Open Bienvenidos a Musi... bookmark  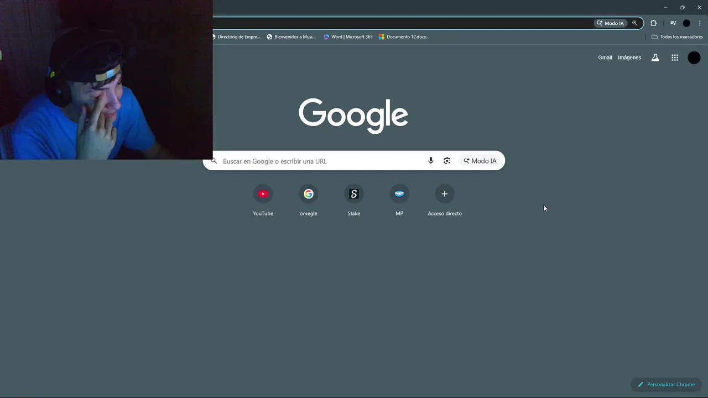point(291,37)
